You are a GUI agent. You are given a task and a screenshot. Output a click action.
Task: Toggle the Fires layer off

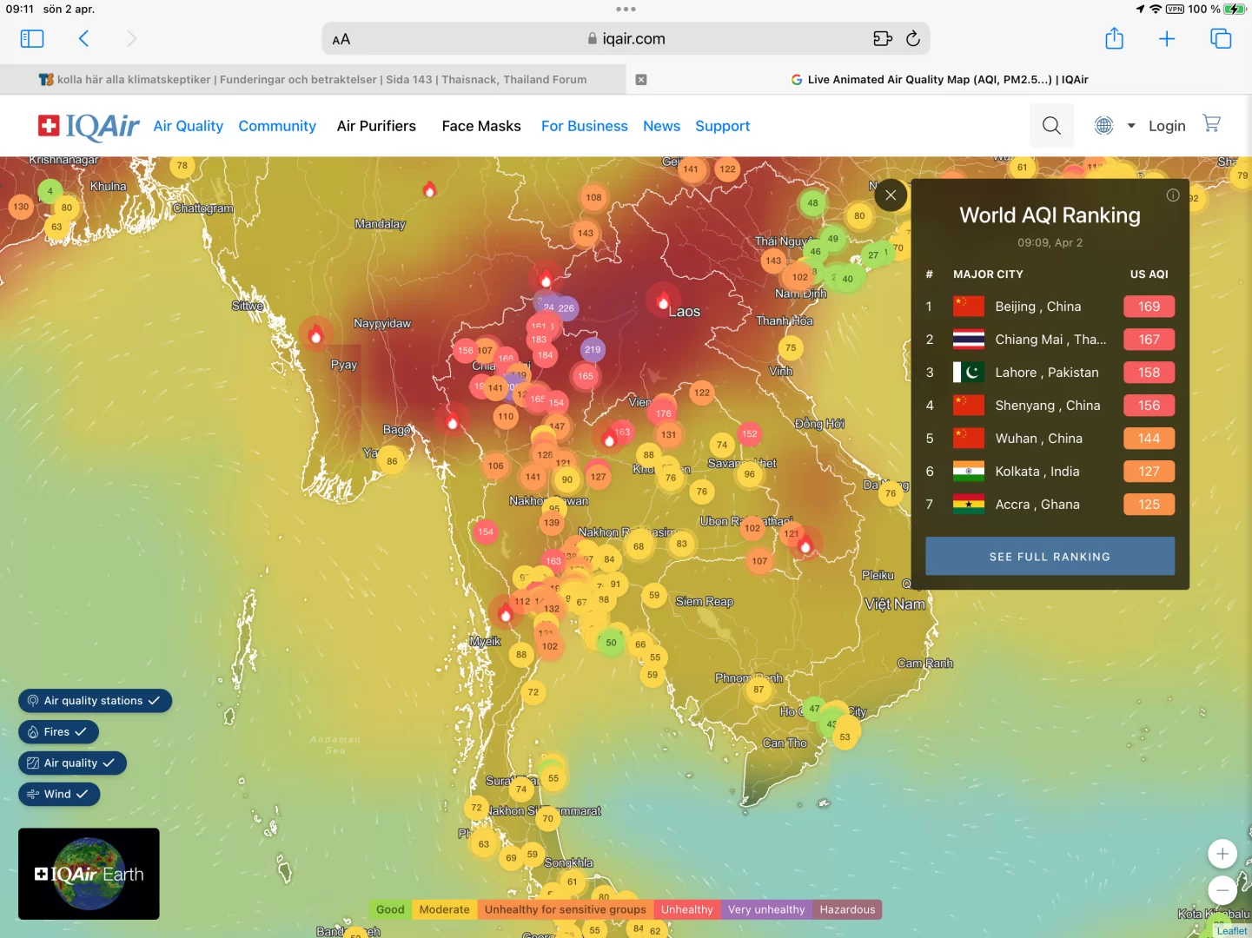point(58,732)
